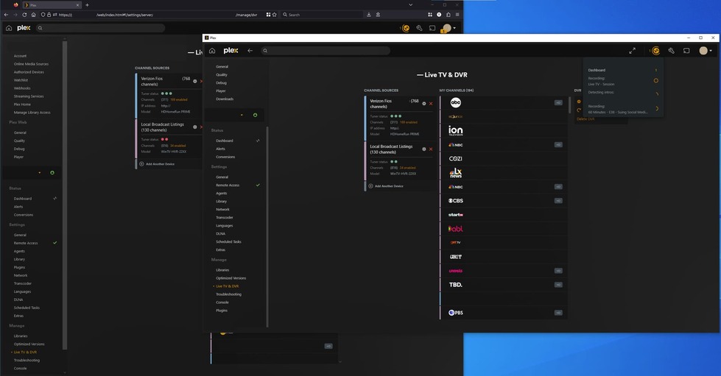Image resolution: width=721 pixels, height=376 pixels.
Task: Open settings wrench in browser Plex page
Action: (x=419, y=28)
